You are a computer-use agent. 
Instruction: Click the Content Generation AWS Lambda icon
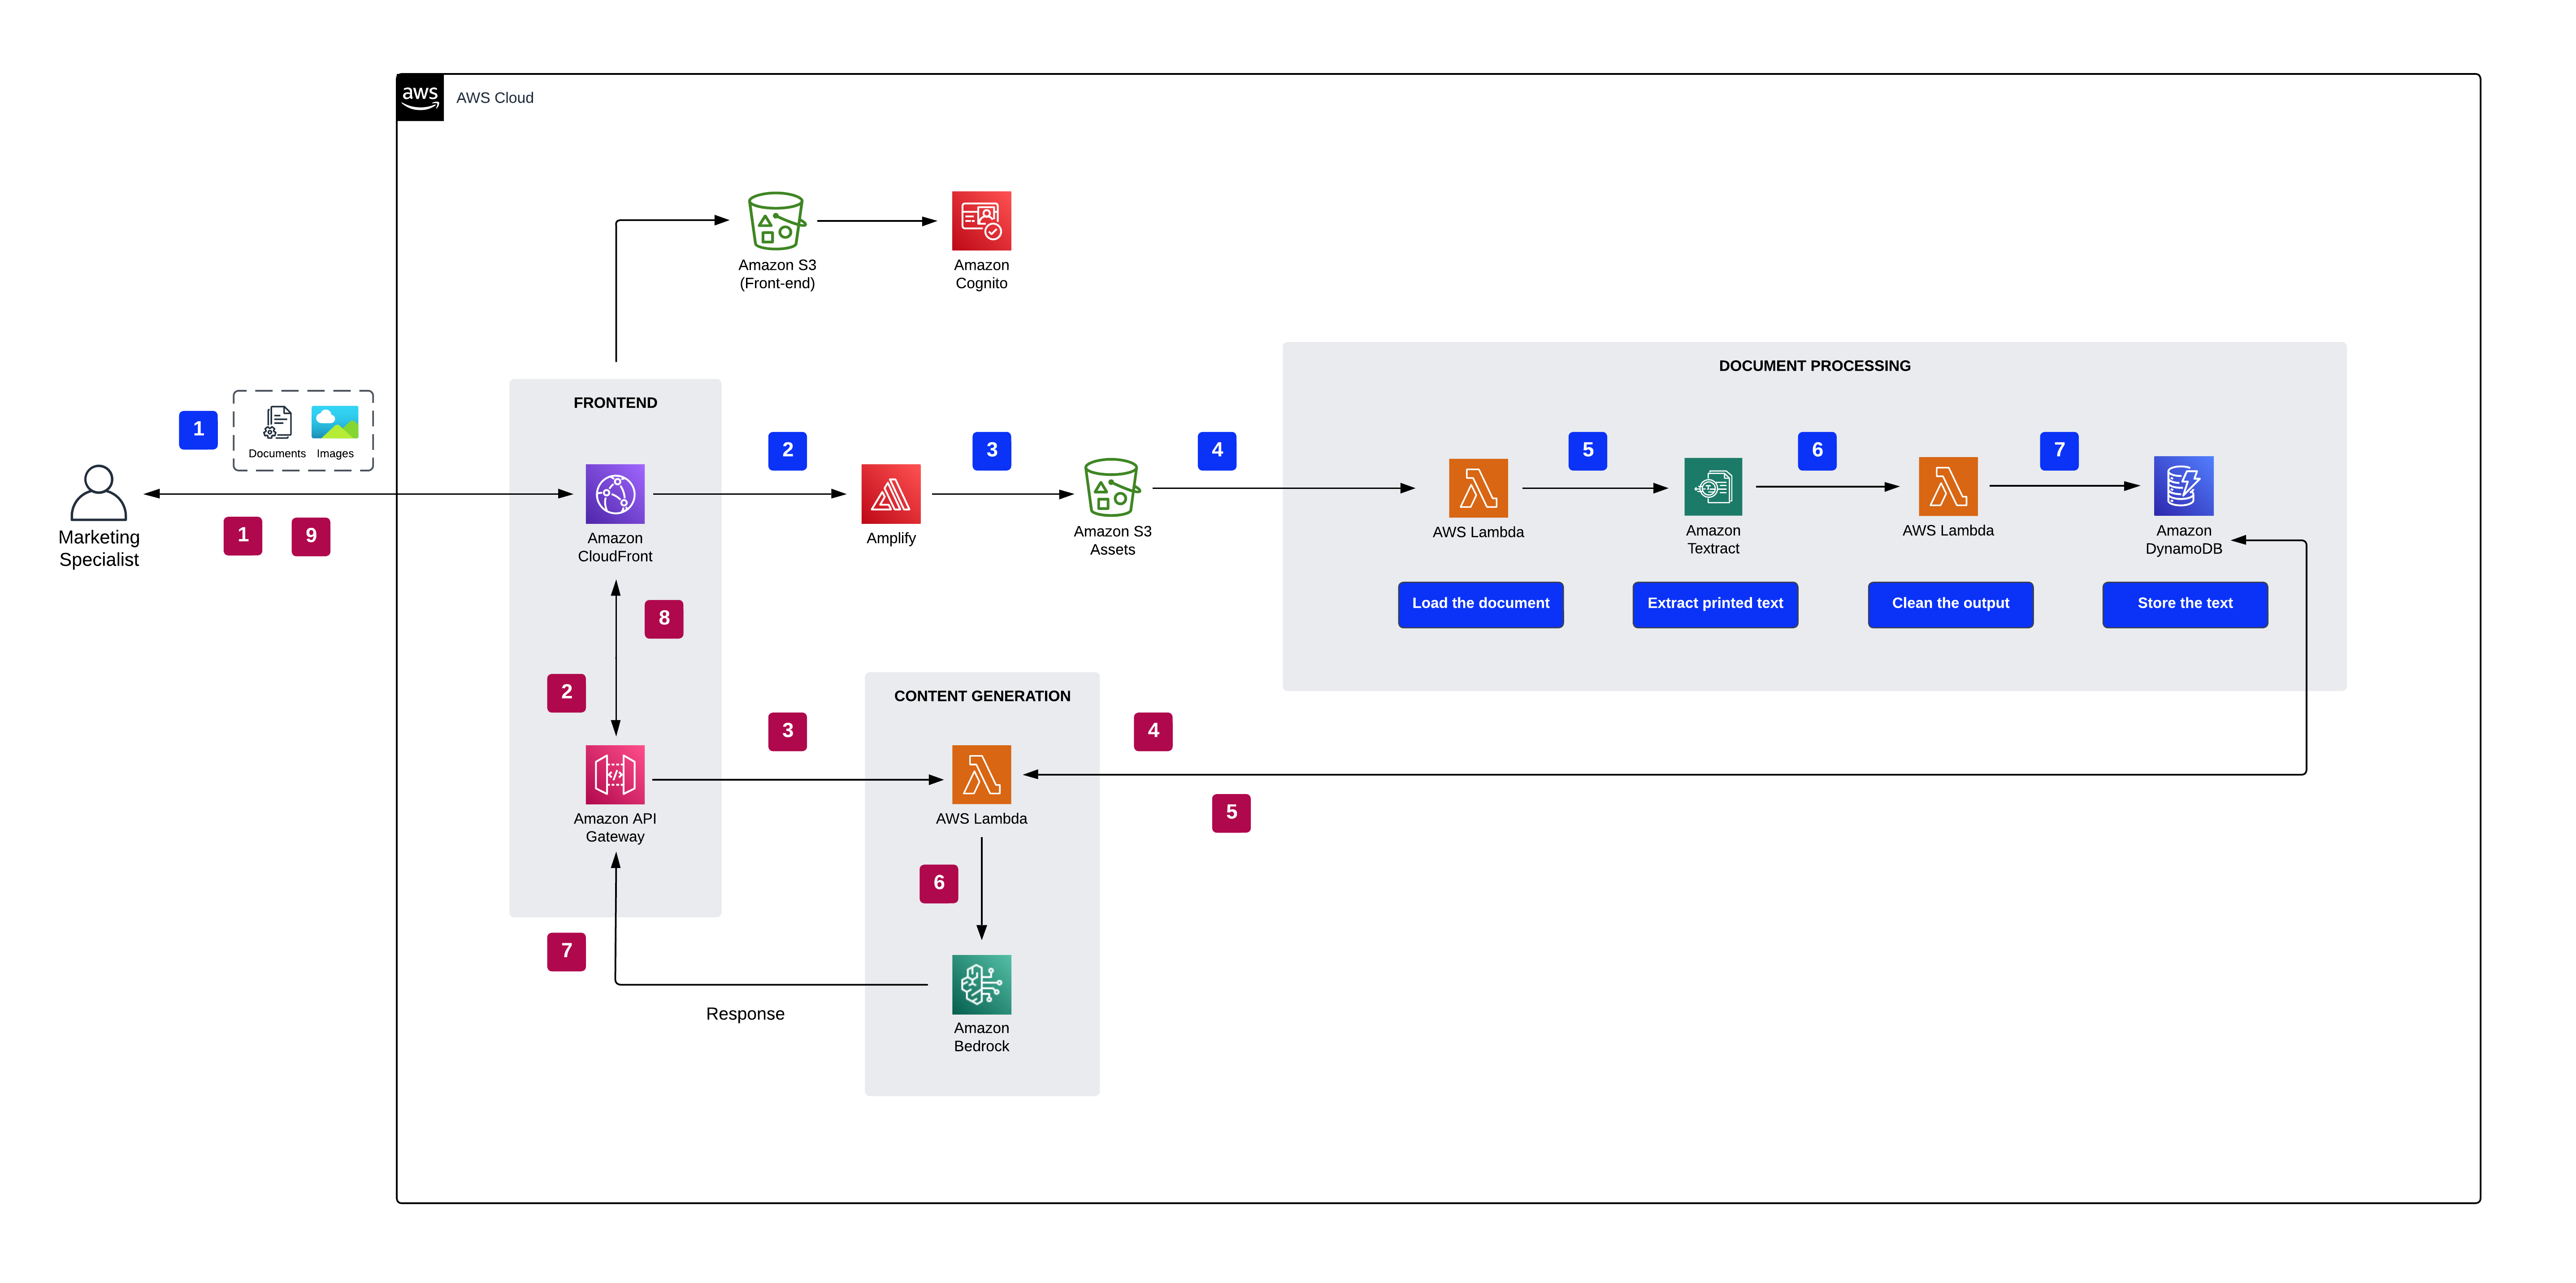coord(980,774)
